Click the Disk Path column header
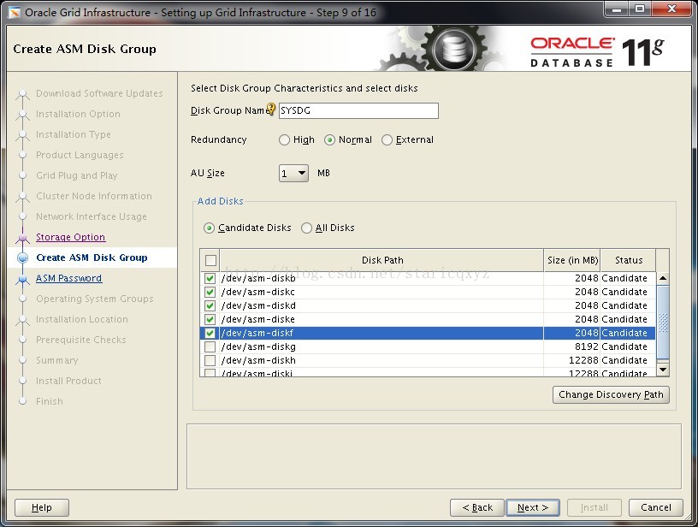The image size is (698, 527). 382,260
